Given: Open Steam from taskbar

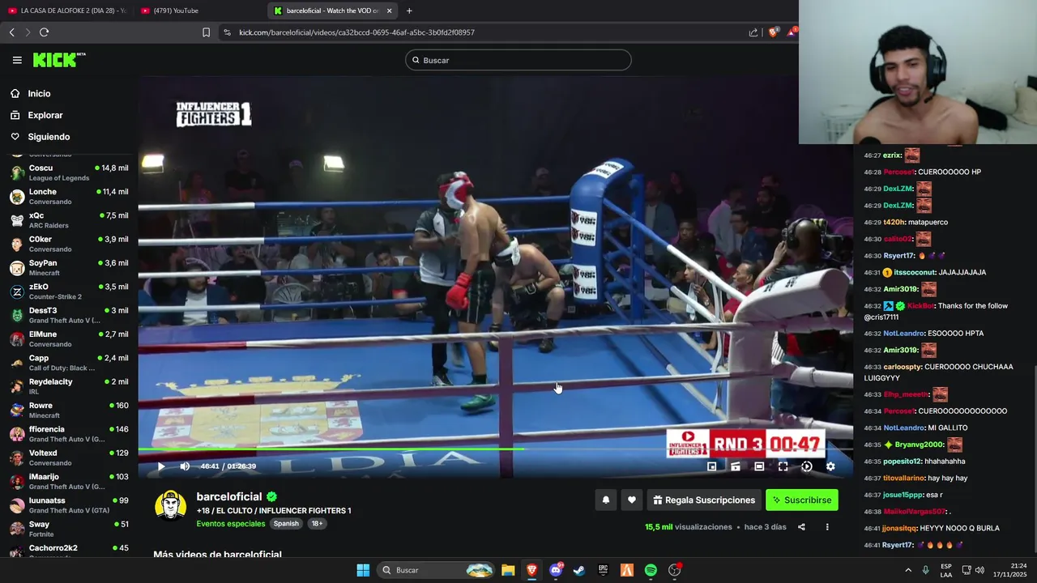Looking at the screenshot, I should (x=579, y=570).
